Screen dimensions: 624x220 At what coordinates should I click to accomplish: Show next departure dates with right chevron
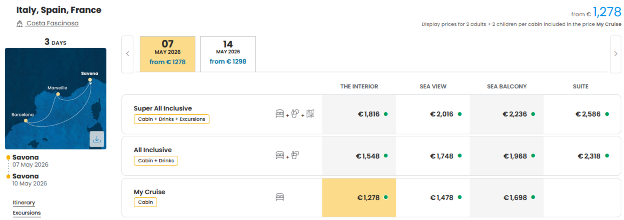coord(615,54)
